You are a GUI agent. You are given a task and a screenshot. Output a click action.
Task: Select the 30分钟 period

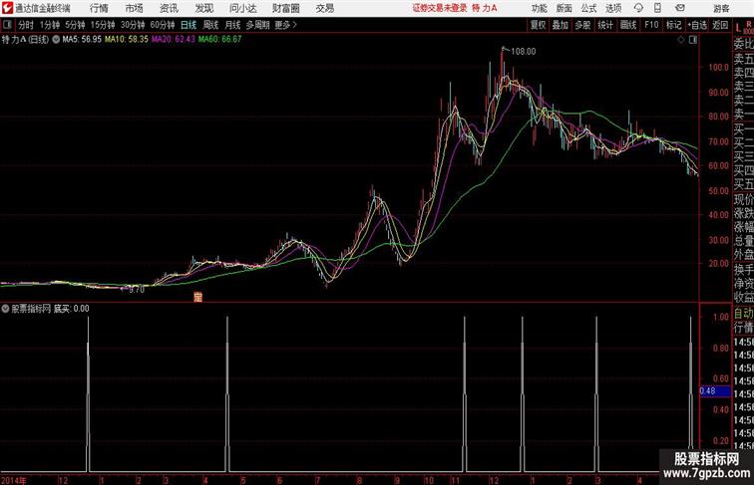tap(133, 25)
